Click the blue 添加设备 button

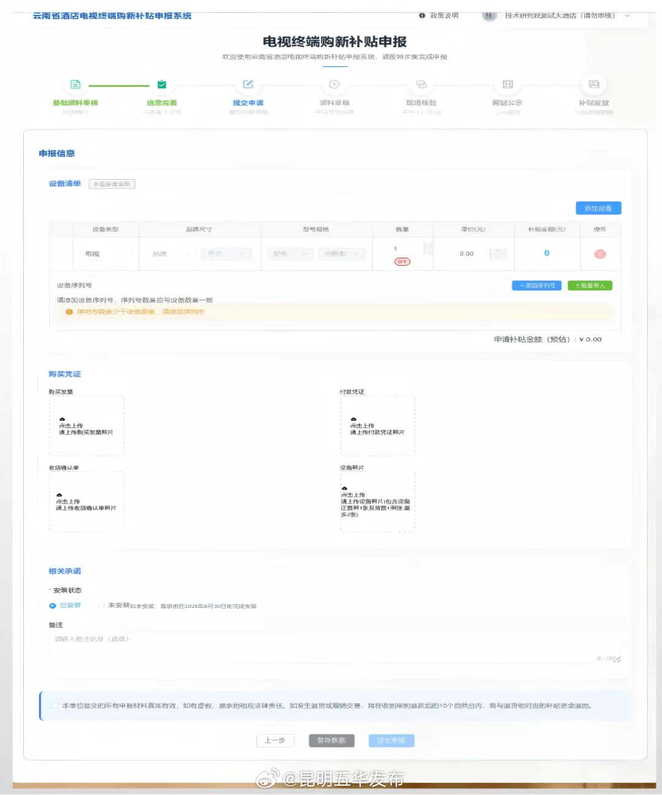[x=598, y=209]
